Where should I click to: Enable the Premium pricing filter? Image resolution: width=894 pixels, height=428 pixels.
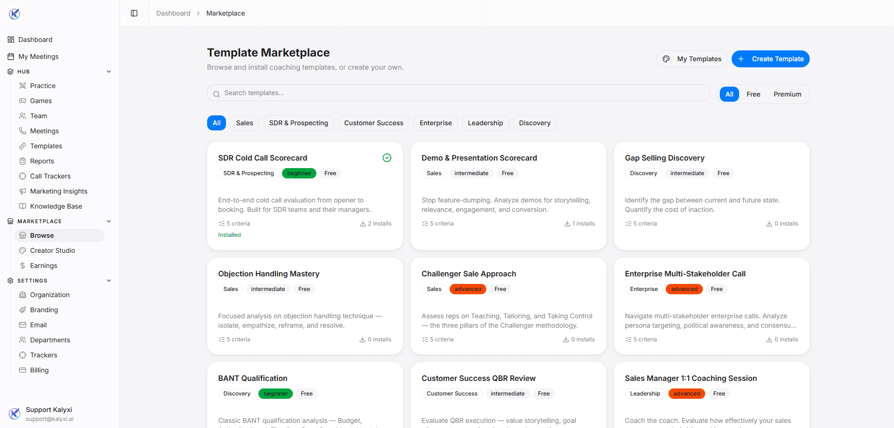[x=787, y=94]
